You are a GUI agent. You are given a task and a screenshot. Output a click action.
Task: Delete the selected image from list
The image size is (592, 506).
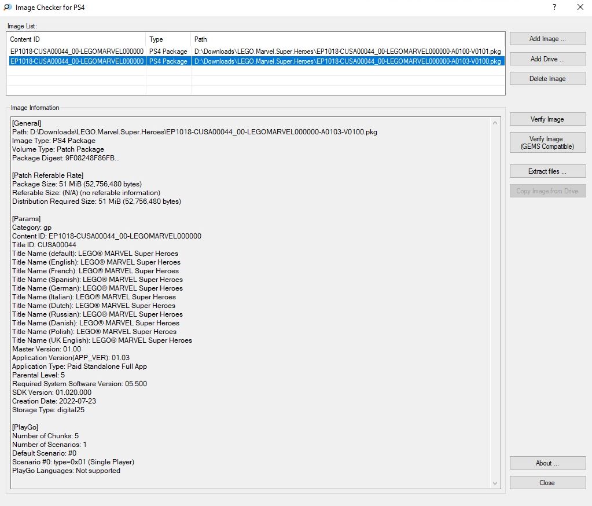tap(547, 79)
